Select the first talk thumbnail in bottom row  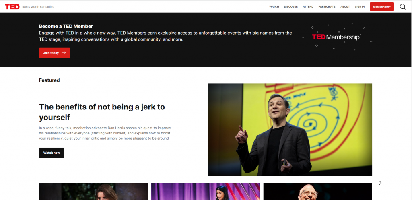(x=93, y=192)
